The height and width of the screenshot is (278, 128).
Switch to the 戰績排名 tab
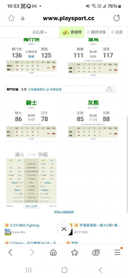click(x=10, y=206)
